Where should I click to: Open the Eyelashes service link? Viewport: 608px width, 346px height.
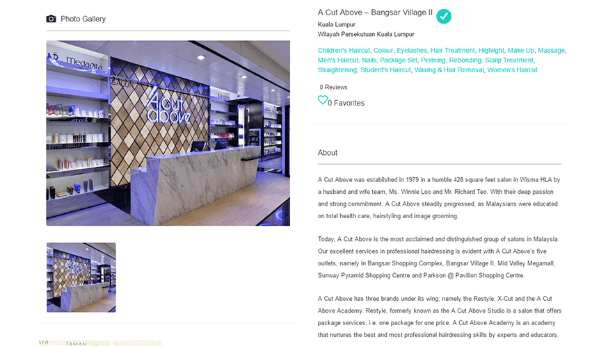(411, 50)
